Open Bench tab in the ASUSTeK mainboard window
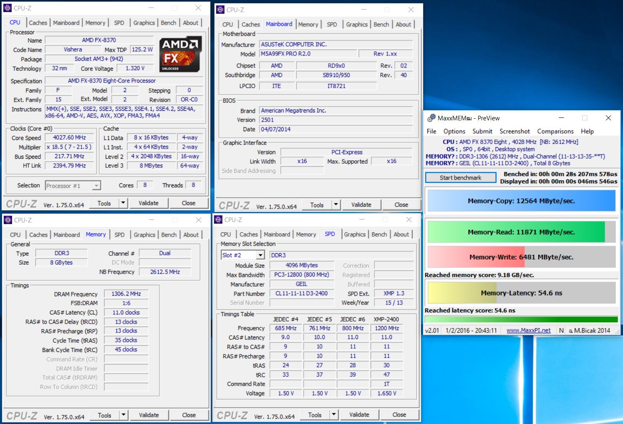The width and height of the screenshot is (623, 424). 381,25
